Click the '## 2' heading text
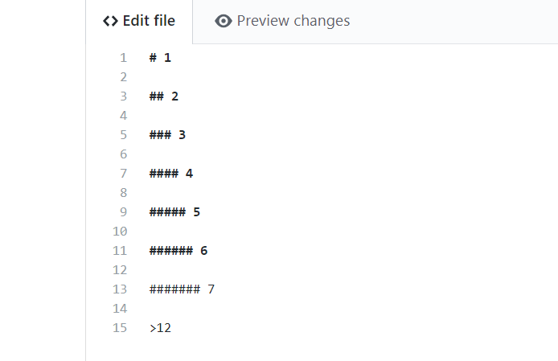The width and height of the screenshot is (558, 361). [x=164, y=96]
